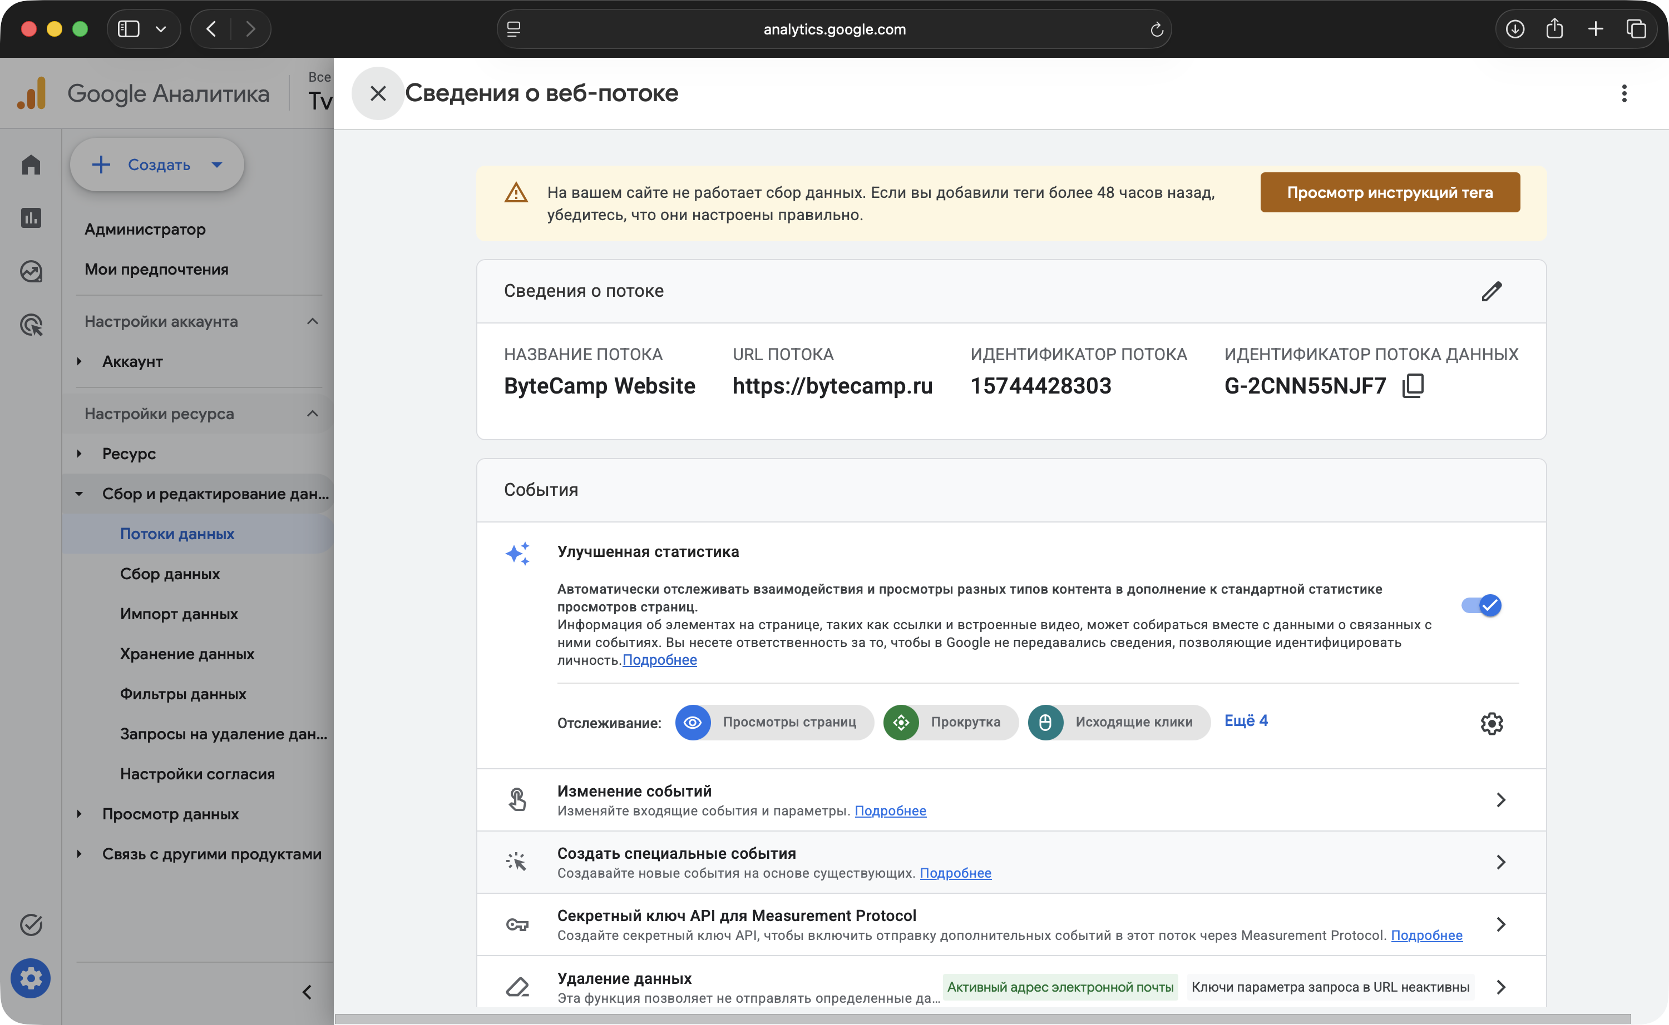The image size is (1669, 1025).
Task: Expand Просмотр данных tree item
Action: tap(80, 813)
